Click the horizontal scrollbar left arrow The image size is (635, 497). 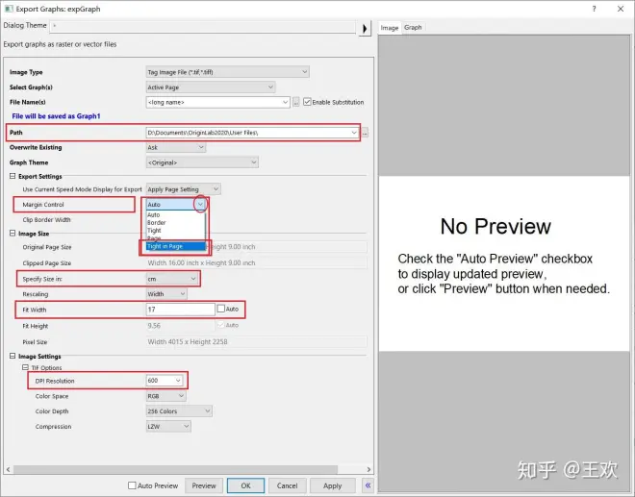(x=8, y=469)
